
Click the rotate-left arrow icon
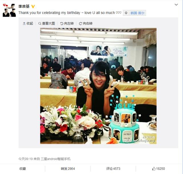(x=62, y=24)
